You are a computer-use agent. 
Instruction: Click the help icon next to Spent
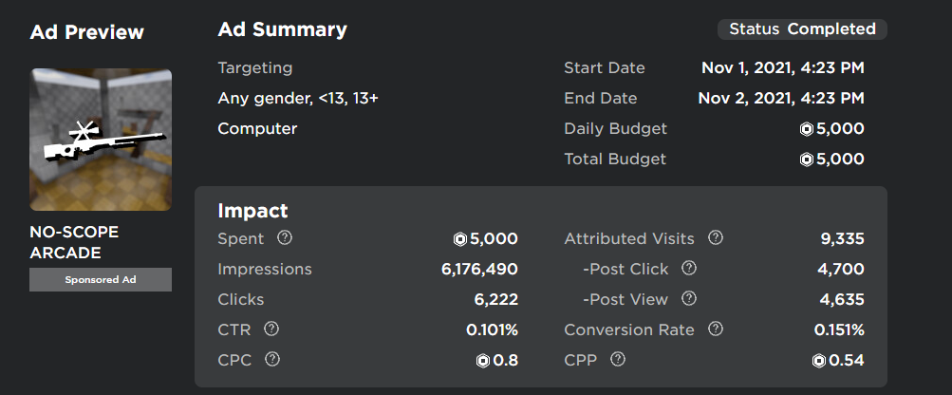283,238
